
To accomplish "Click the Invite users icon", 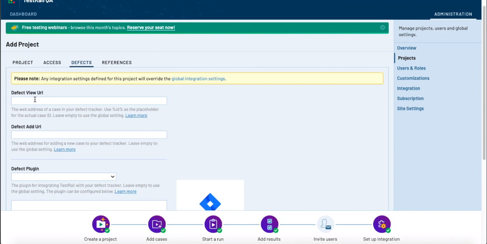I will point(325,224).
